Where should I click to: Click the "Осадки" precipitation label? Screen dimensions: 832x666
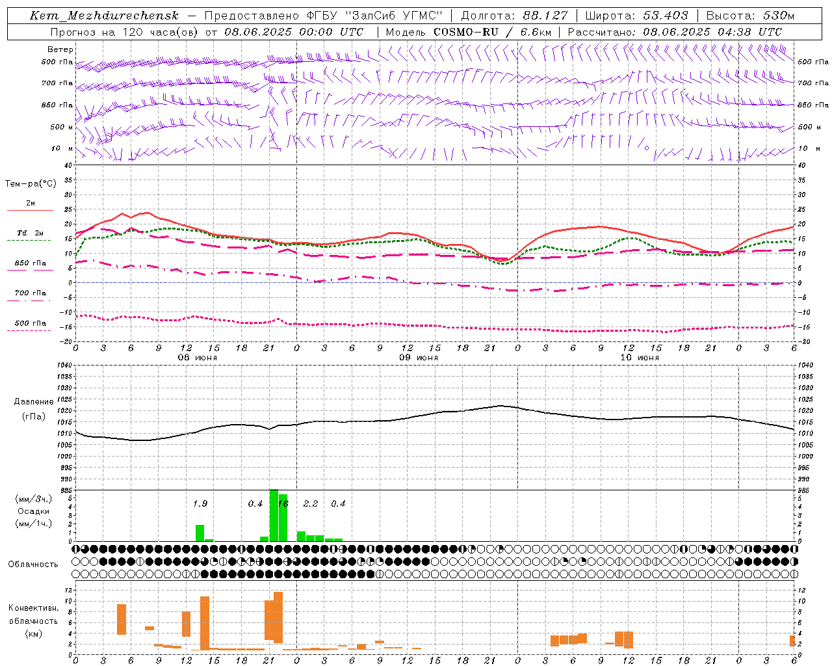pos(34,511)
